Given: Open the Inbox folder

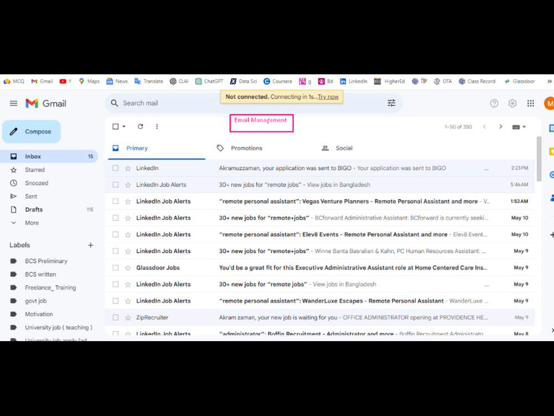Looking at the screenshot, I should pyautogui.click(x=49, y=156).
